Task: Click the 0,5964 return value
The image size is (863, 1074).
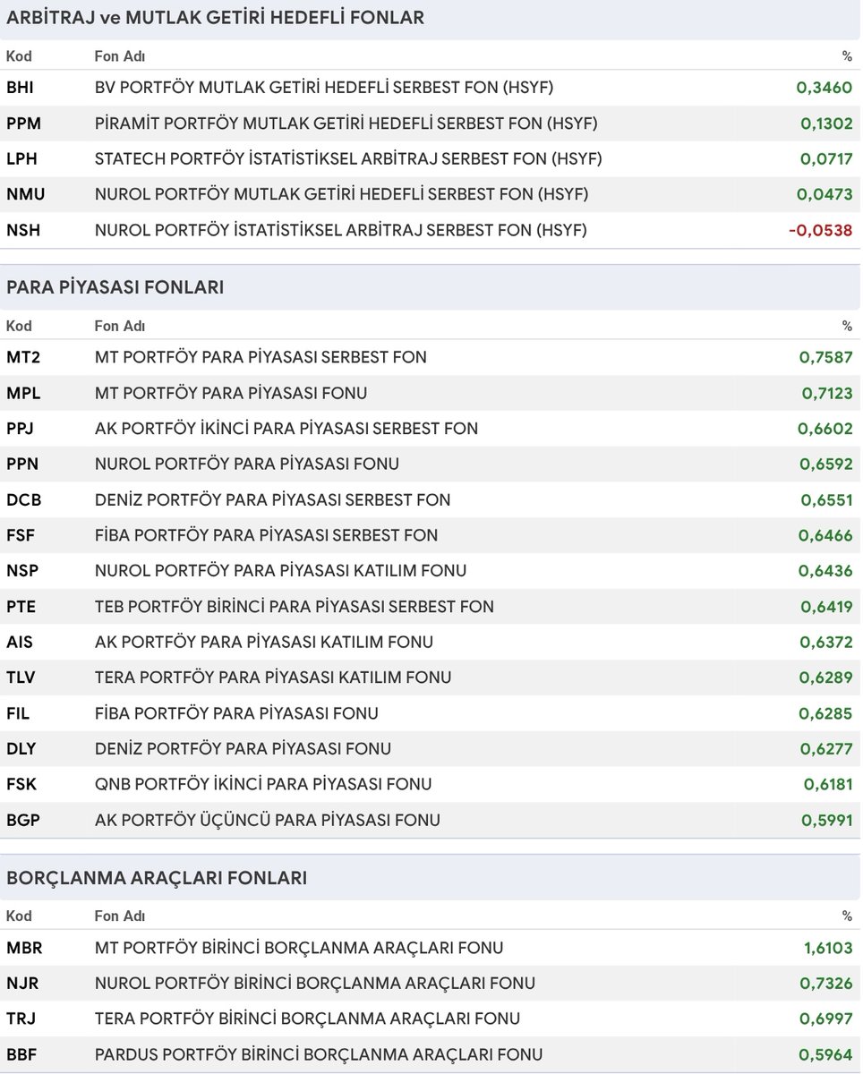Action: (x=825, y=1054)
